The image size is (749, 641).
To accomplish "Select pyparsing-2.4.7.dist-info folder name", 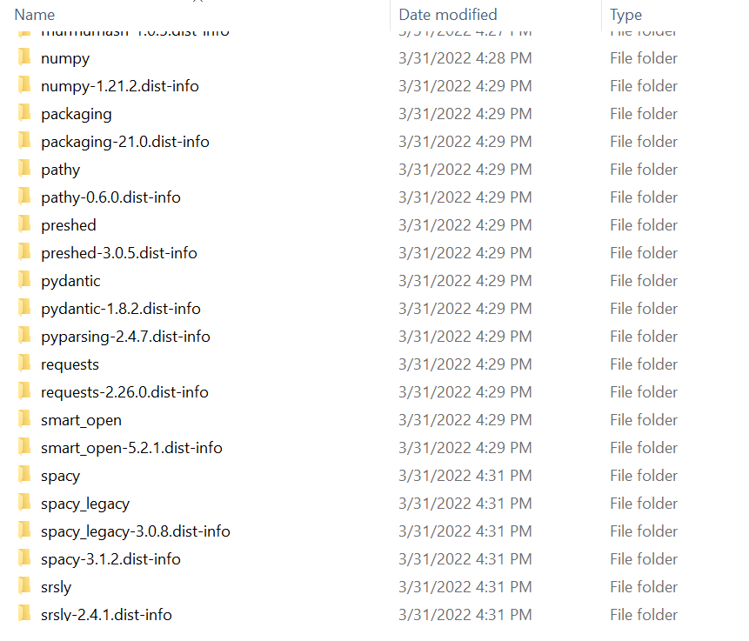I will point(125,337).
